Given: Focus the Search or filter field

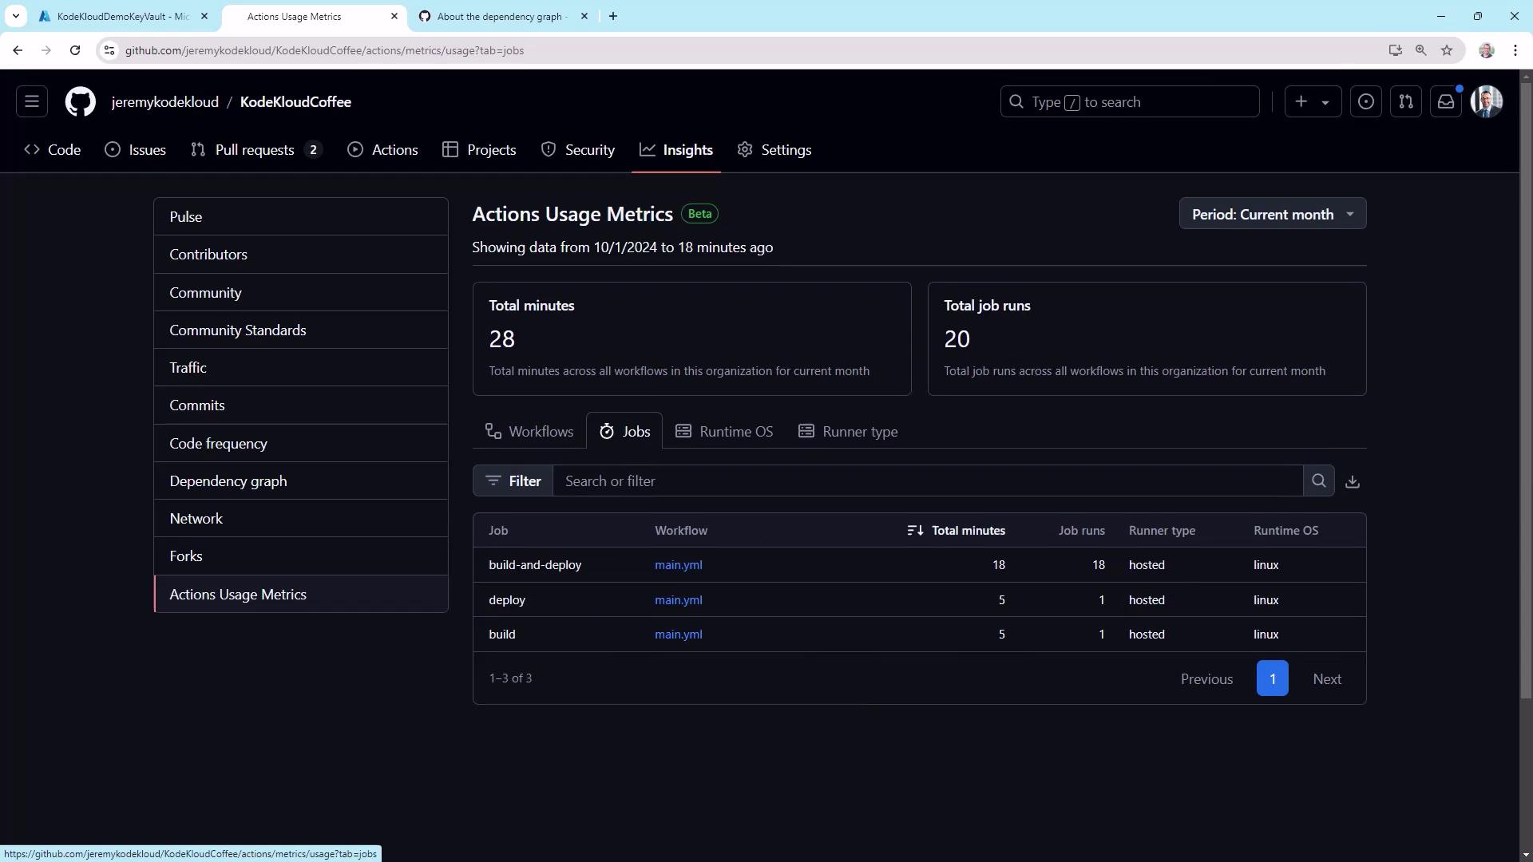Looking at the screenshot, I should [926, 481].
